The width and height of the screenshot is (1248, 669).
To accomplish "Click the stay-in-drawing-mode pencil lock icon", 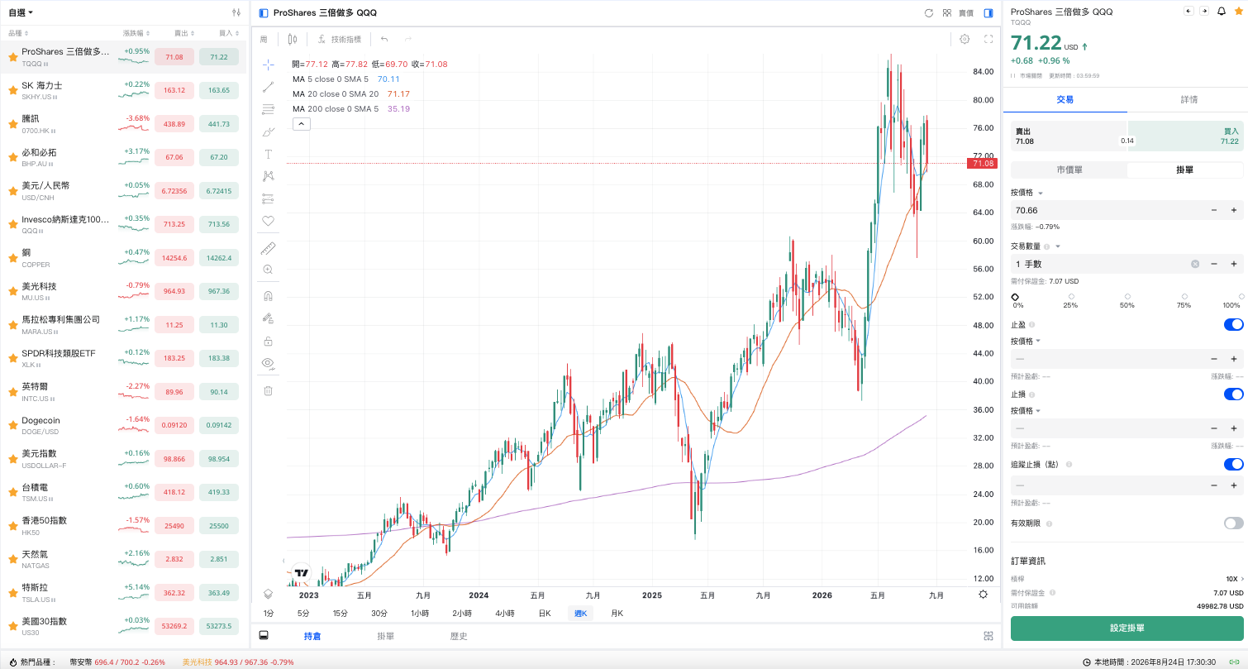I will point(268,318).
